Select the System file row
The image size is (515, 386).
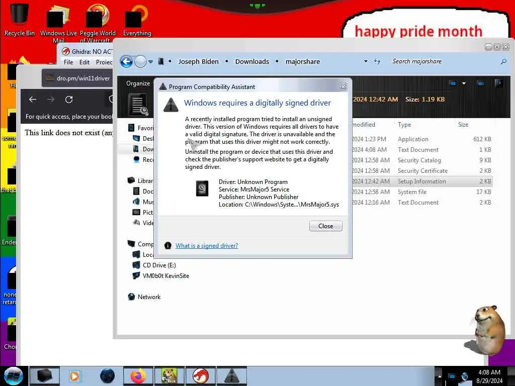point(422,191)
